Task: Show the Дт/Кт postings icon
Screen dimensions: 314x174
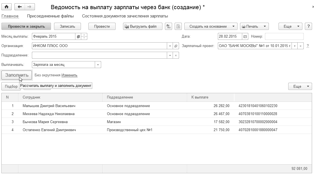Action: click(x=169, y=26)
